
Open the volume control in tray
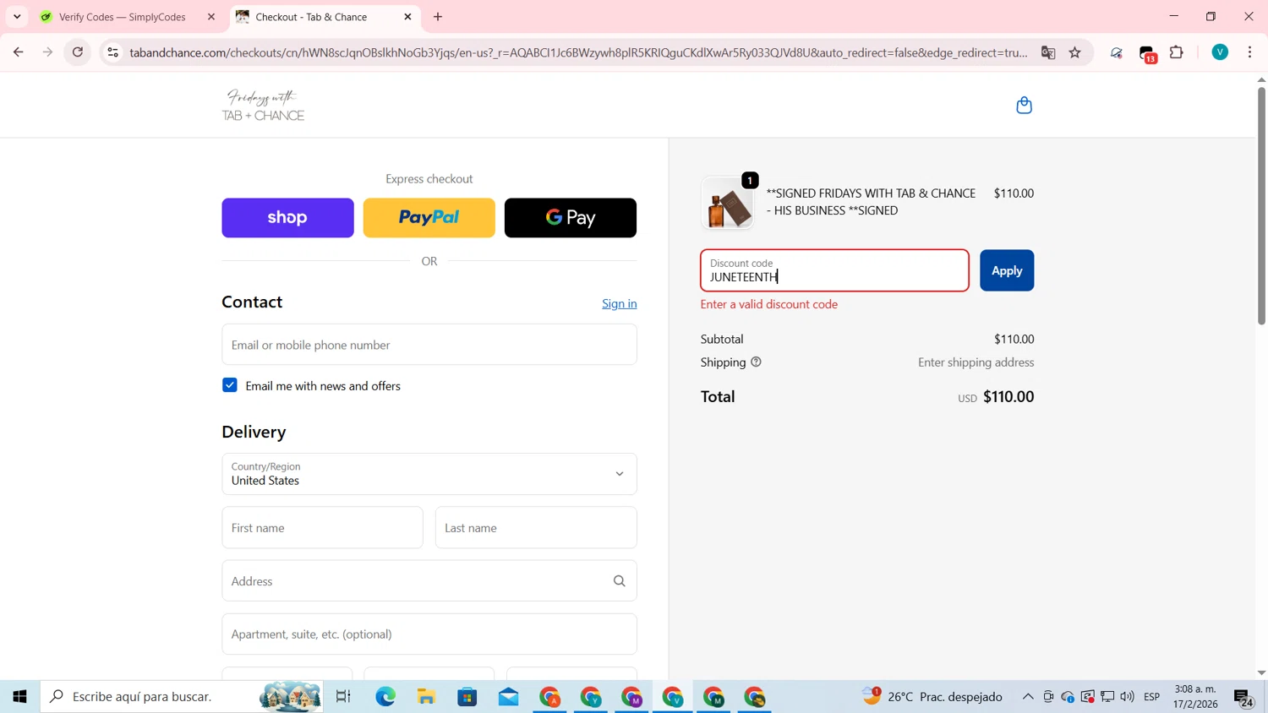point(1127,697)
